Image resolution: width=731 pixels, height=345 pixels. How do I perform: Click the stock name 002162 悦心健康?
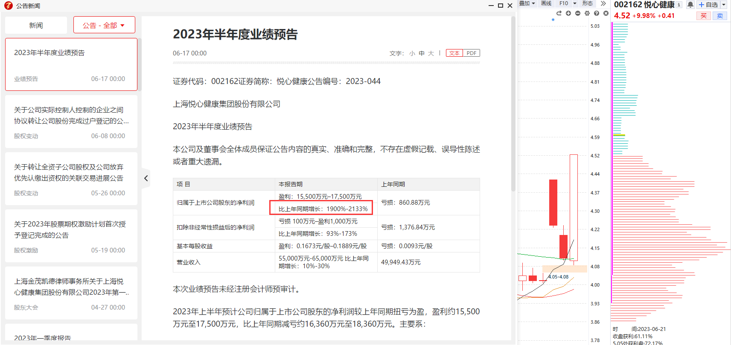644,5
